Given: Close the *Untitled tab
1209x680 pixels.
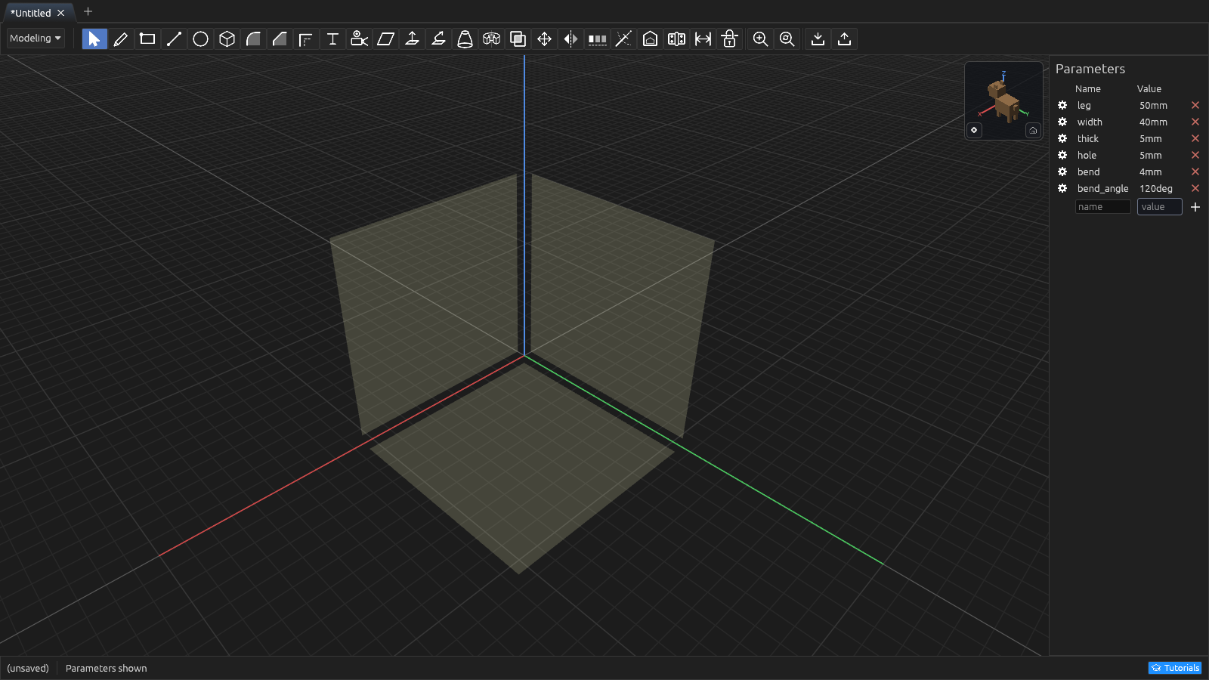Looking at the screenshot, I should (x=61, y=13).
